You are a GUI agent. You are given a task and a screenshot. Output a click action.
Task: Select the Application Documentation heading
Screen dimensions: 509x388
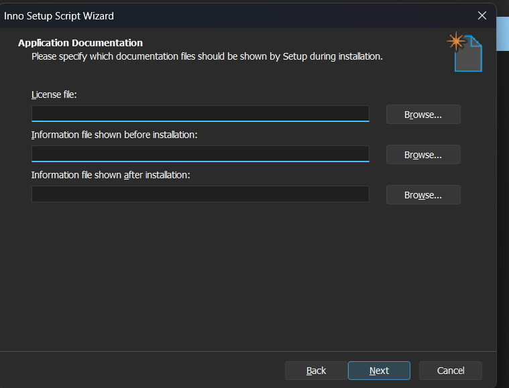click(80, 43)
